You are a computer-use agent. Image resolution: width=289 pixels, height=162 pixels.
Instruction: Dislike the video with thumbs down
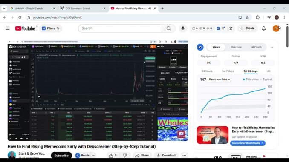click(x=125, y=156)
